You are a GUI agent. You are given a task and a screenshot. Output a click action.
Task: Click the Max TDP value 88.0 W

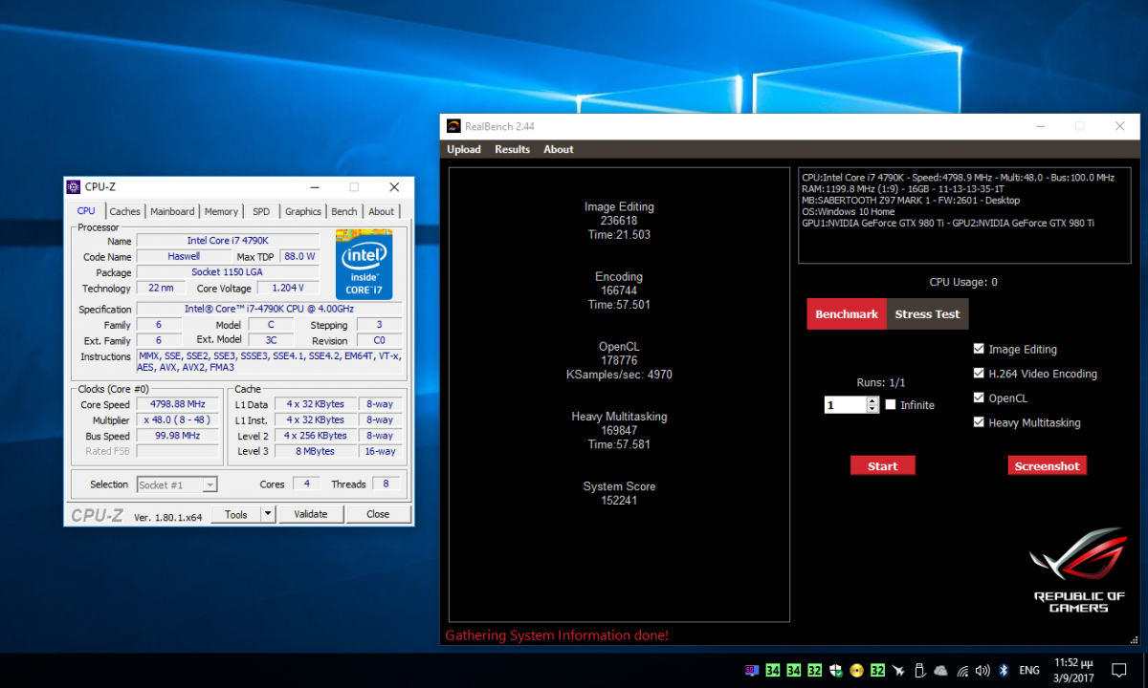tap(299, 256)
